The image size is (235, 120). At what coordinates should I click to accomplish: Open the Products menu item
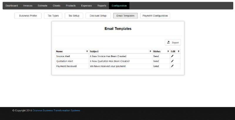(70, 6)
